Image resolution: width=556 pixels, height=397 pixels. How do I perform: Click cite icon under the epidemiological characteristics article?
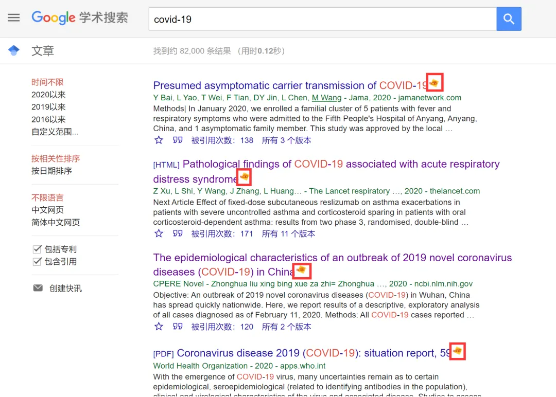[x=178, y=326]
